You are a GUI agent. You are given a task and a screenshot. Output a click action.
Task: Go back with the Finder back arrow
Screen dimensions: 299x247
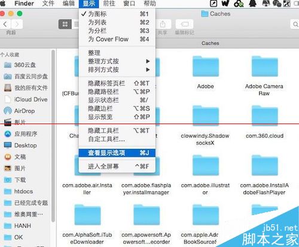coord(5,24)
